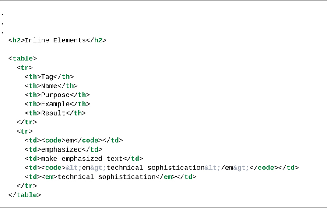Image resolution: width=327 pixels, height=208 pixels.
Task: Click the closing h2 tag name
Action: (x=98, y=40)
